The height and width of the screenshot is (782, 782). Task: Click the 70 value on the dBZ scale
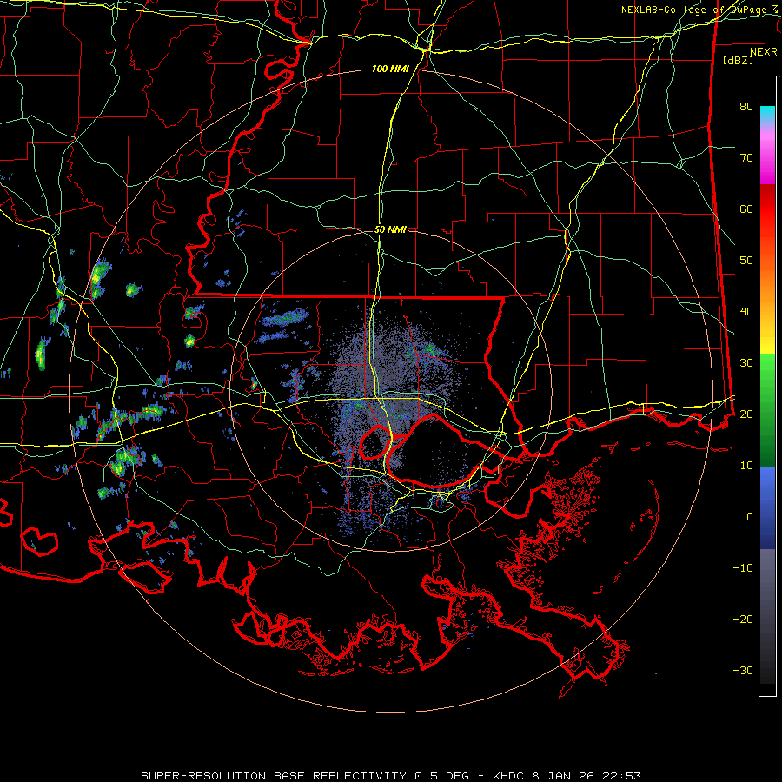pos(746,157)
